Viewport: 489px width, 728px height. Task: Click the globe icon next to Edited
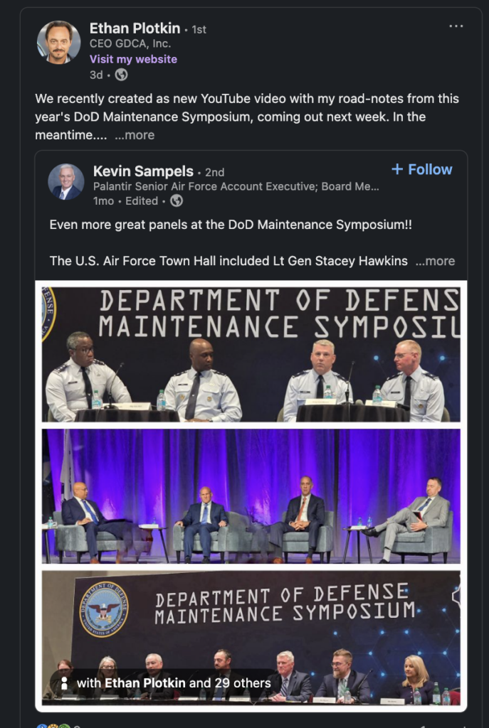[x=177, y=201]
